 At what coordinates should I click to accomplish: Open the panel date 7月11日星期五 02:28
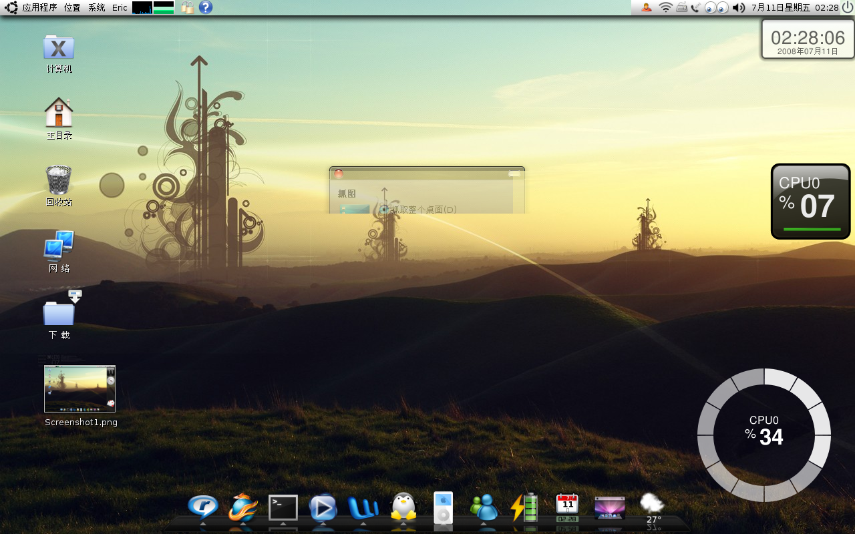click(x=795, y=7)
